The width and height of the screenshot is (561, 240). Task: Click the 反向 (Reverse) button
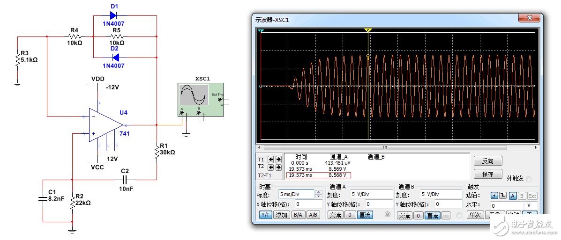pos(488,161)
